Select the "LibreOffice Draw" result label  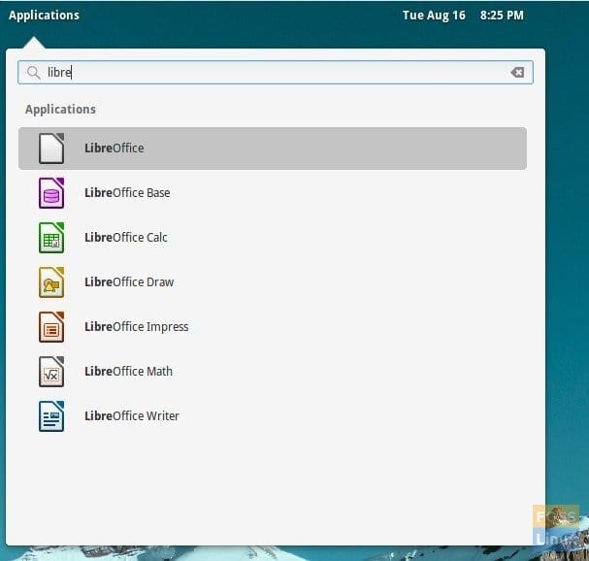129,282
